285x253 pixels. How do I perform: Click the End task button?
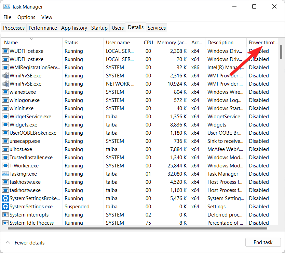(x=263, y=242)
